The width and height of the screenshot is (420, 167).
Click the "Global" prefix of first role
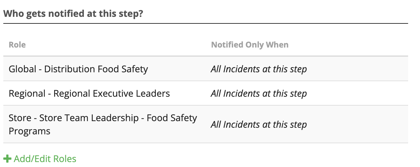coord(22,69)
